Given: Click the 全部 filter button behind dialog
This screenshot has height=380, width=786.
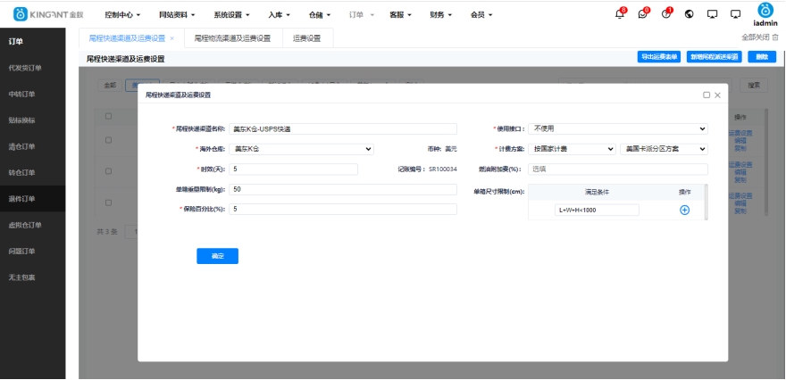Looking at the screenshot, I should tap(110, 85).
